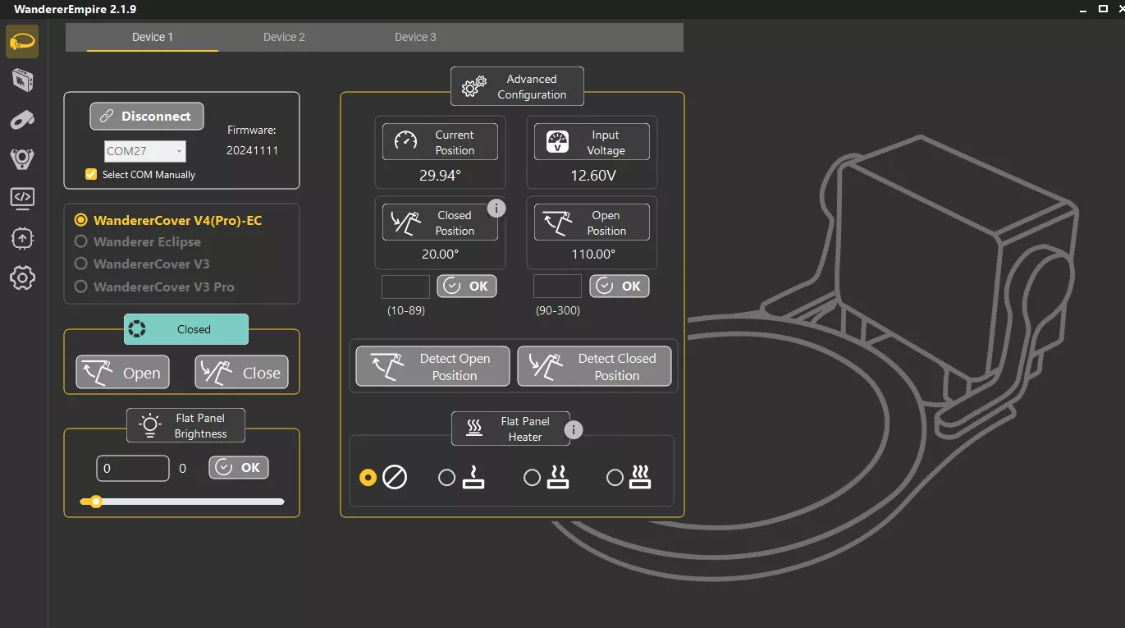1125x628 pixels.
Task: Show info for Closed Position
Action: [496, 208]
